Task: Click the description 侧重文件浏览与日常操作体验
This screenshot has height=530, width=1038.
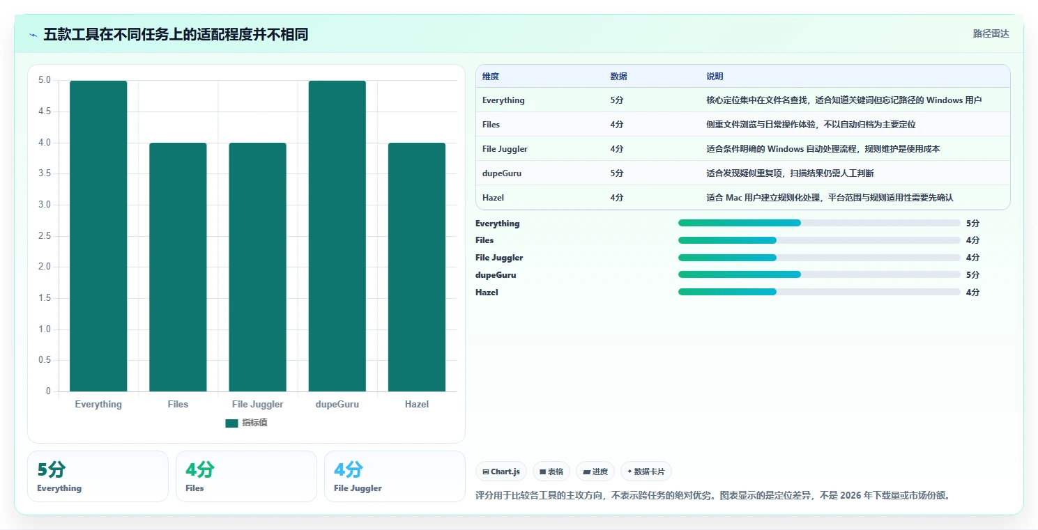Action: (811, 125)
